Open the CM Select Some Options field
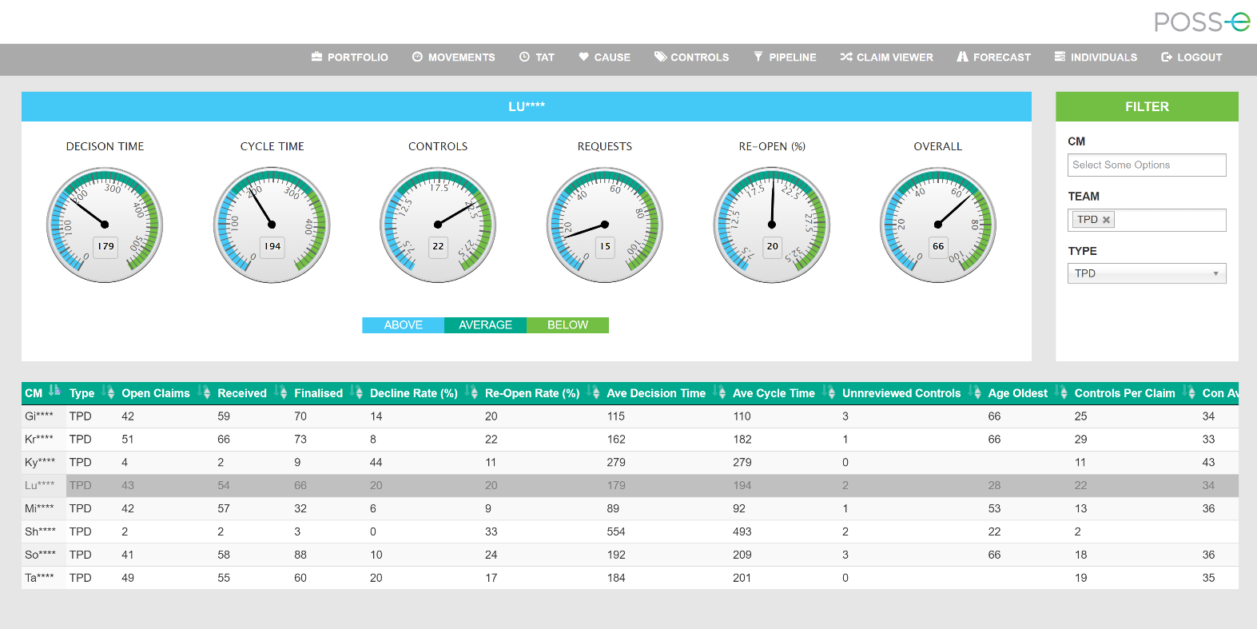Viewport: 1257px width, 629px height. click(1146, 165)
